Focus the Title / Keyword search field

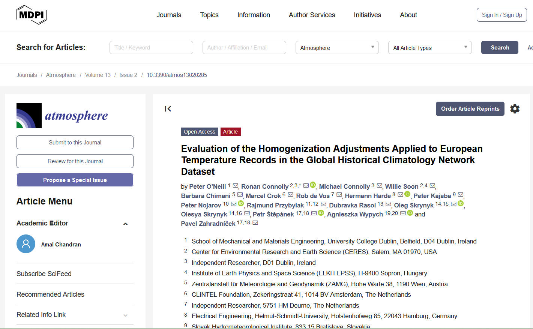coord(151,48)
